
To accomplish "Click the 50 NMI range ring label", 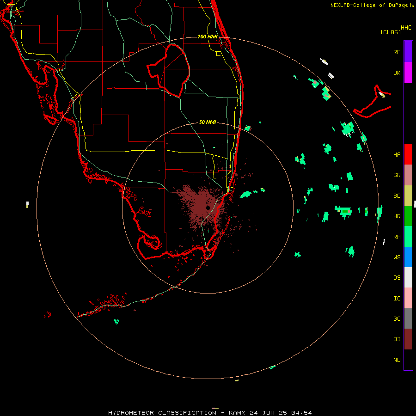I will coord(208,122).
